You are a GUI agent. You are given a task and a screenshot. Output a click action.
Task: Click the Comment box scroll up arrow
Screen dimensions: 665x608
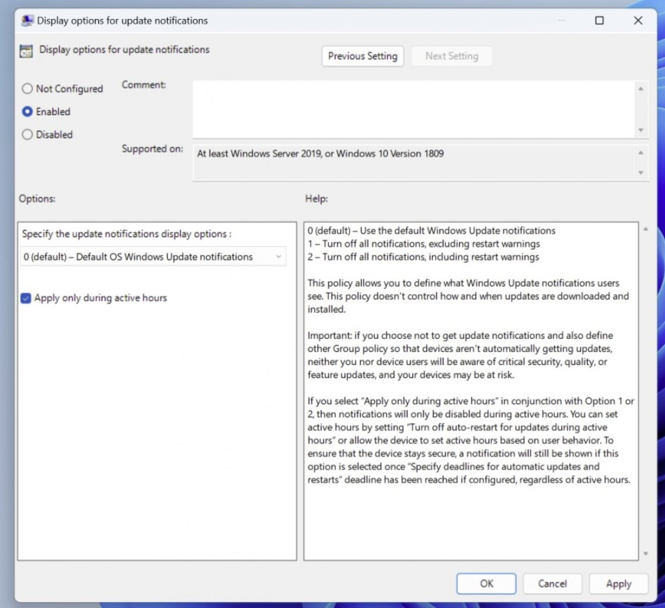tap(641, 88)
